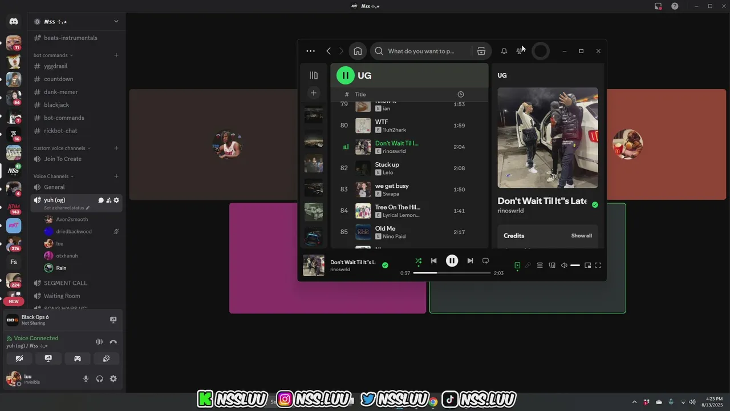
Task: Go to Spotify Home icon
Action: coord(358,51)
